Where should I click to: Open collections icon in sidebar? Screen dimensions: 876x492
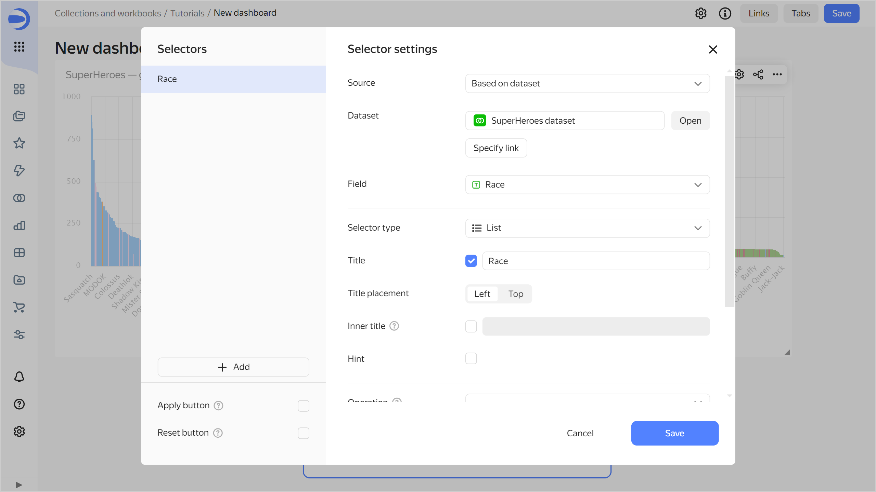pos(19,116)
